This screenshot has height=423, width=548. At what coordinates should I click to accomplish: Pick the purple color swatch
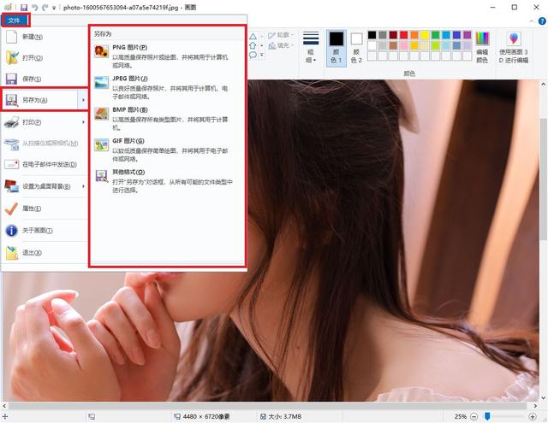(468, 35)
